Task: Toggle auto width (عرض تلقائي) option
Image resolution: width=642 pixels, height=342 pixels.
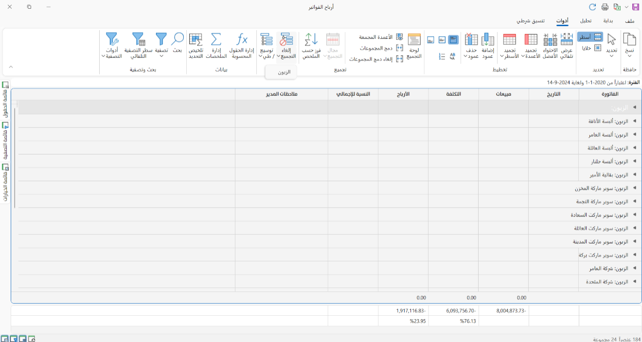Action: click(567, 40)
